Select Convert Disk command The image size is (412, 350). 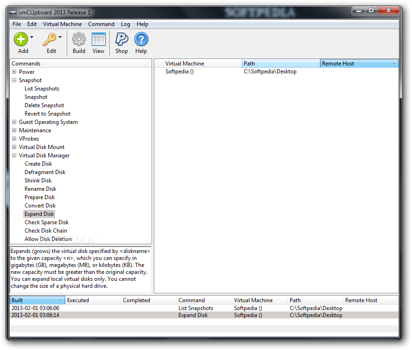click(40, 206)
